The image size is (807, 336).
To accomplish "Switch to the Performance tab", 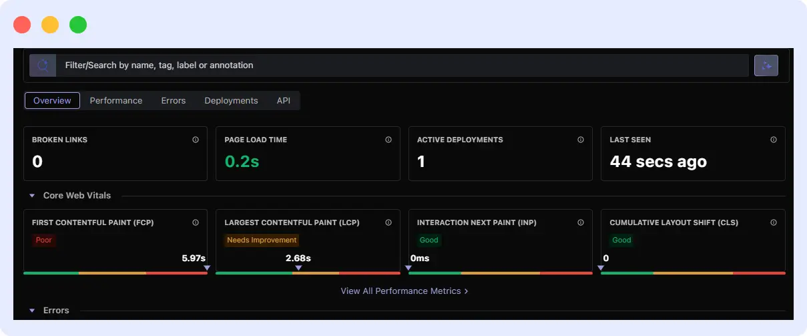I will pyautogui.click(x=116, y=100).
